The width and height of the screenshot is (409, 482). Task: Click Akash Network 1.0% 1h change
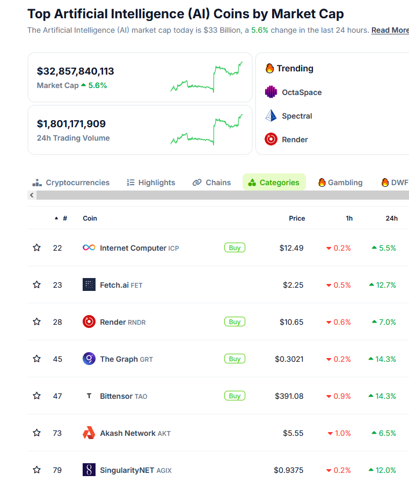point(339,433)
